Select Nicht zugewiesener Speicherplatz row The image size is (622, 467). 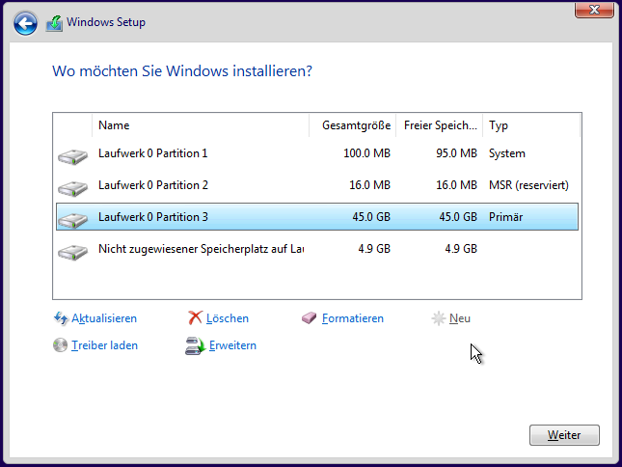pyautogui.click(x=317, y=249)
